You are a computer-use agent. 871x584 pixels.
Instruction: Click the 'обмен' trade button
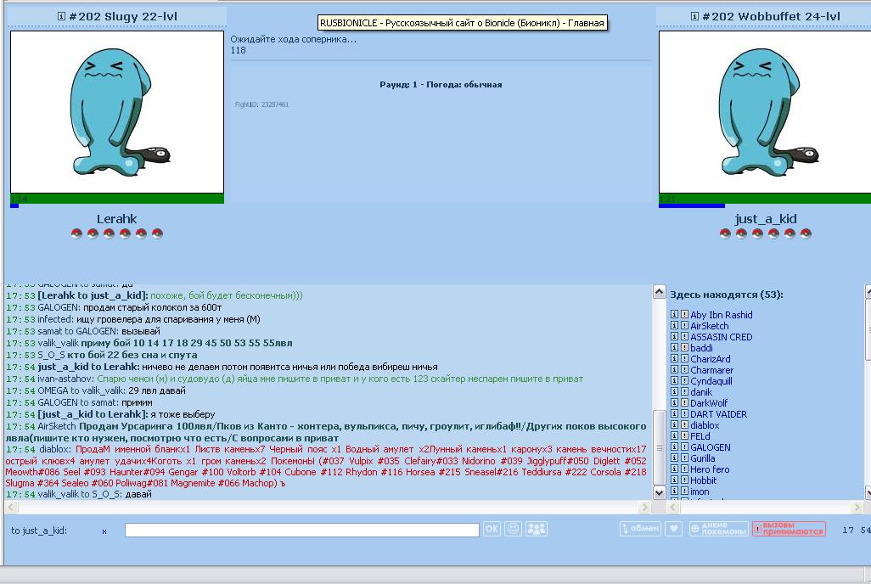(640, 529)
